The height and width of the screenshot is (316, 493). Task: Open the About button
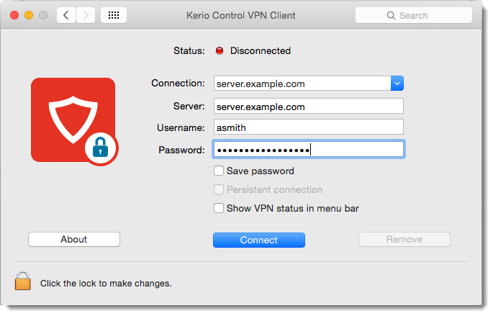click(74, 239)
